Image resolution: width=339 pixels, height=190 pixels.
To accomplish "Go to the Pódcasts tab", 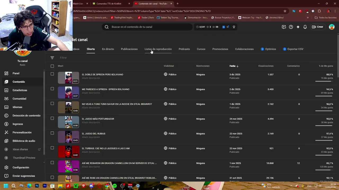I will (184, 49).
